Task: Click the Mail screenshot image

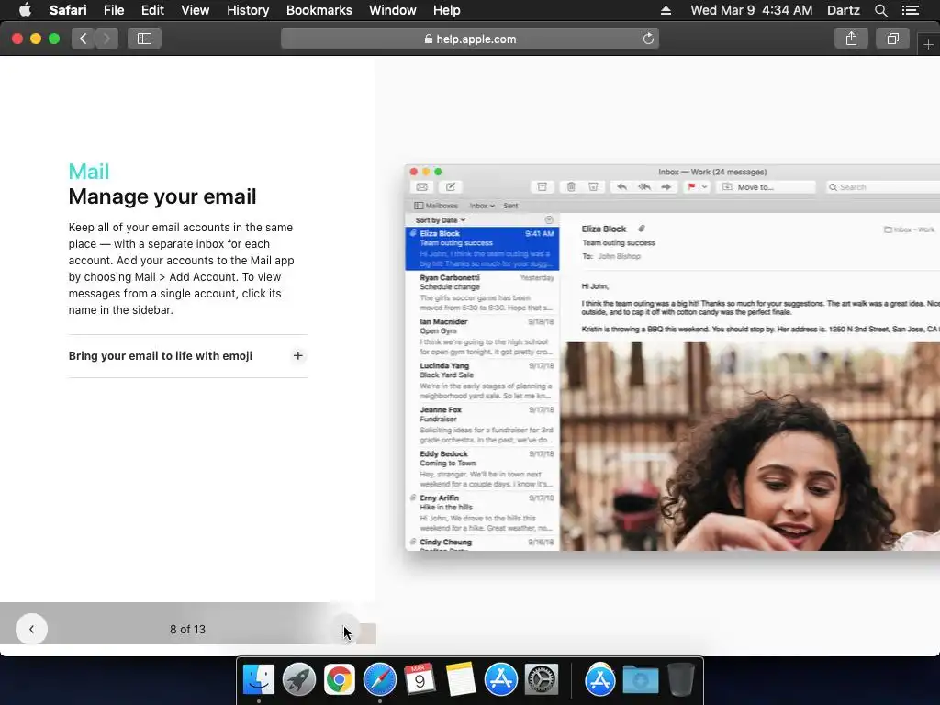Action: click(x=672, y=357)
